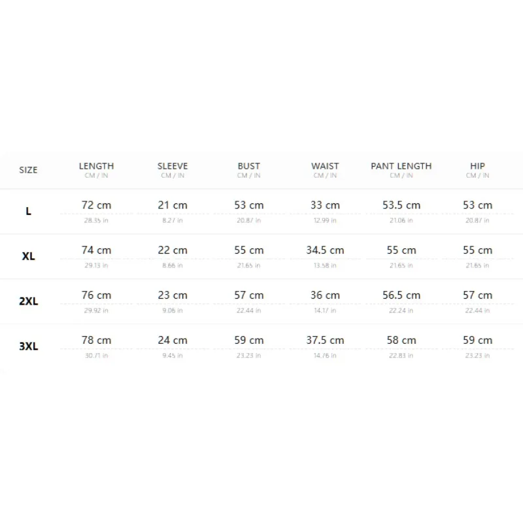Select the XL size row label

(x=28, y=256)
